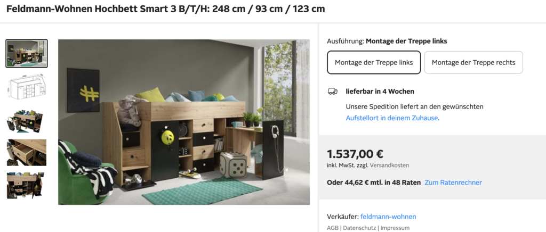The width and height of the screenshot is (546, 232).
Task: Click the price 1.537,00 €
Action: tap(355, 154)
